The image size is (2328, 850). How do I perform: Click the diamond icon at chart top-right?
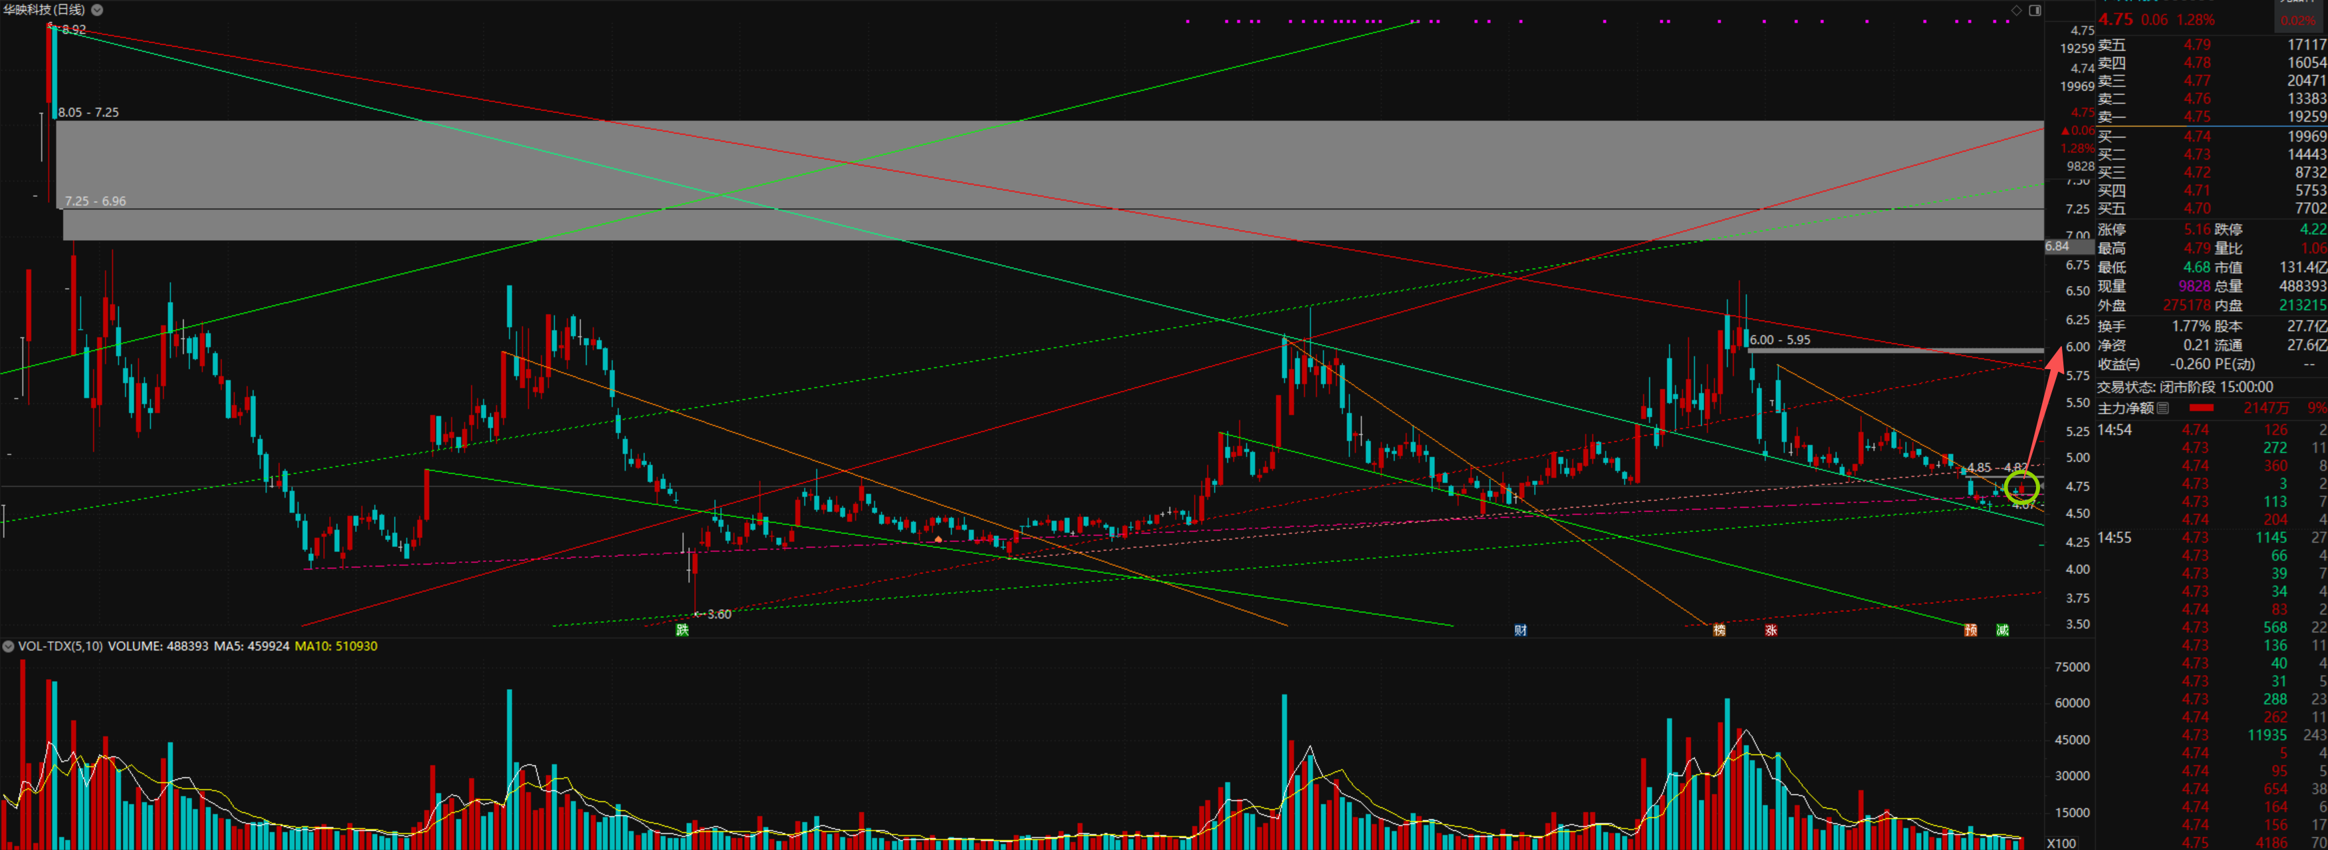tap(2016, 10)
